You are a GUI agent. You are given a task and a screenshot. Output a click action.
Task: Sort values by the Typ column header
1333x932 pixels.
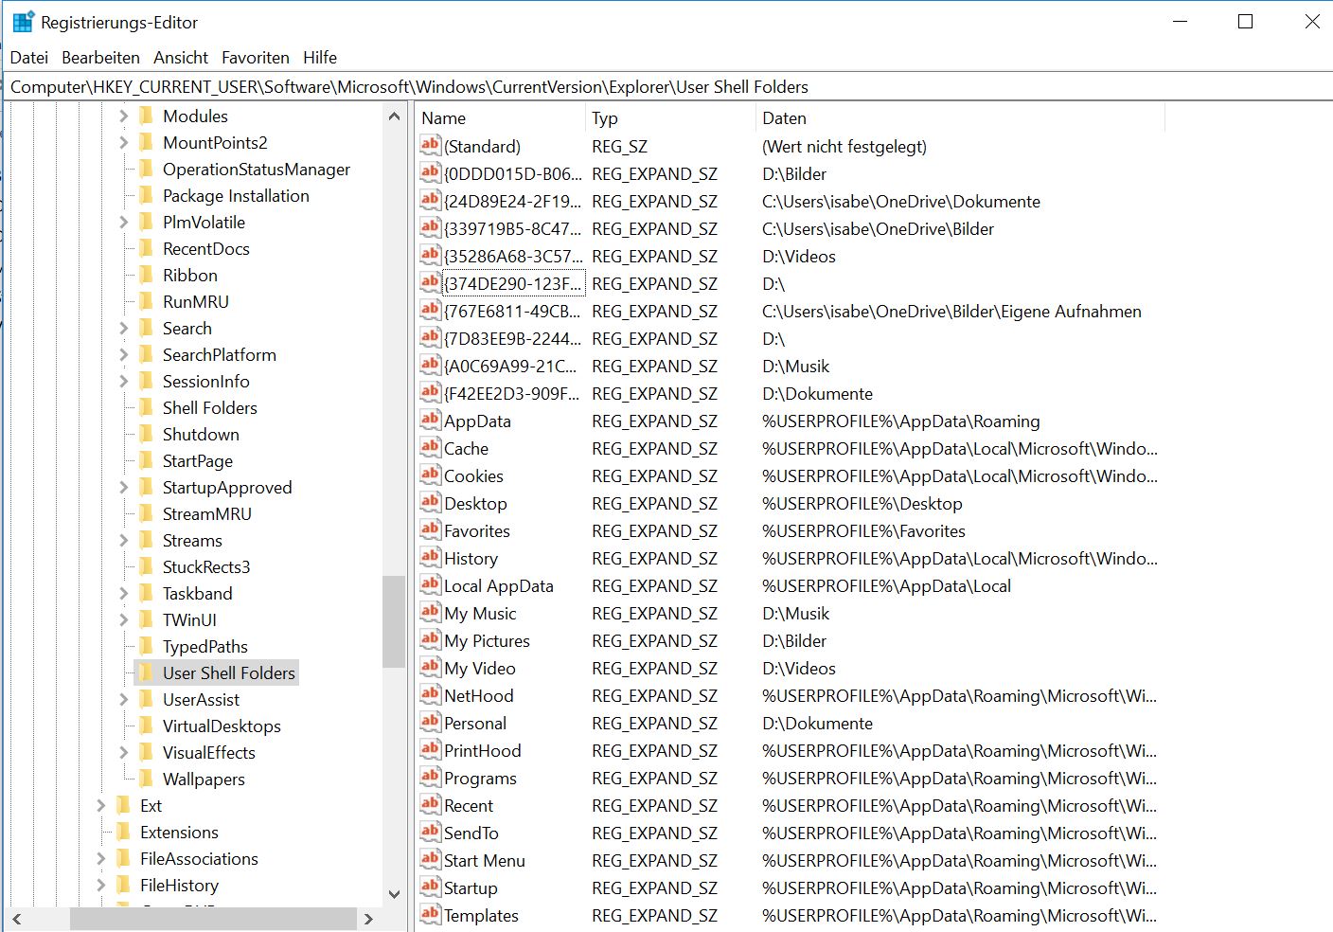pos(670,118)
